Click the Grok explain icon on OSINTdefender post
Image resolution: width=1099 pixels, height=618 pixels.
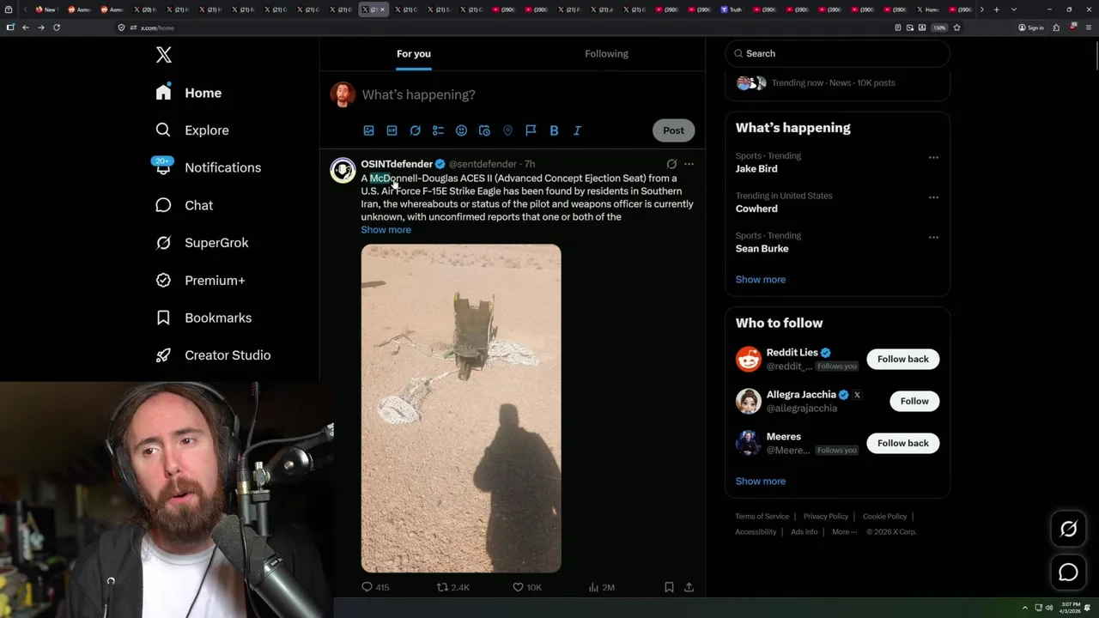pyautogui.click(x=671, y=164)
